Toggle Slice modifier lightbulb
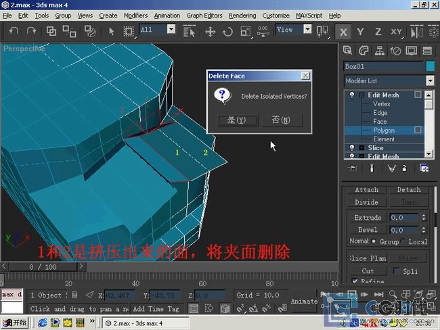The height and width of the screenshot is (330, 440). tap(352, 147)
